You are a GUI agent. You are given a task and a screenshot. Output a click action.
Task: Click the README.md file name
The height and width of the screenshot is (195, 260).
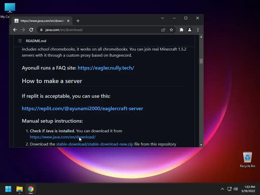pyautogui.click(x=36, y=41)
